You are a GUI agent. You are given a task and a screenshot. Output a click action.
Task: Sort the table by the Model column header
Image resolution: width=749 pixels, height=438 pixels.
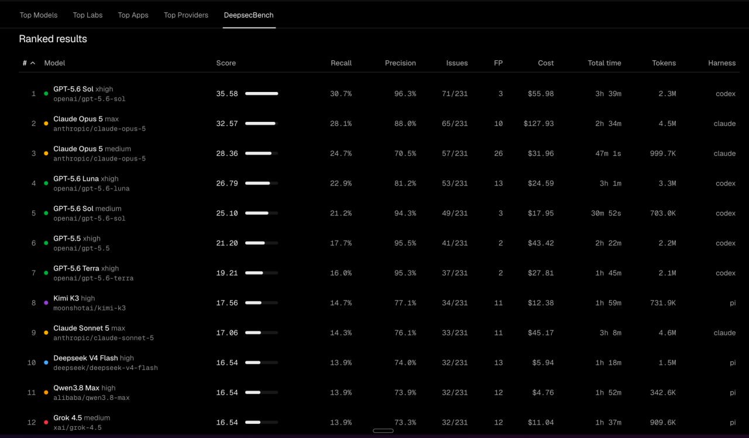[55, 63]
